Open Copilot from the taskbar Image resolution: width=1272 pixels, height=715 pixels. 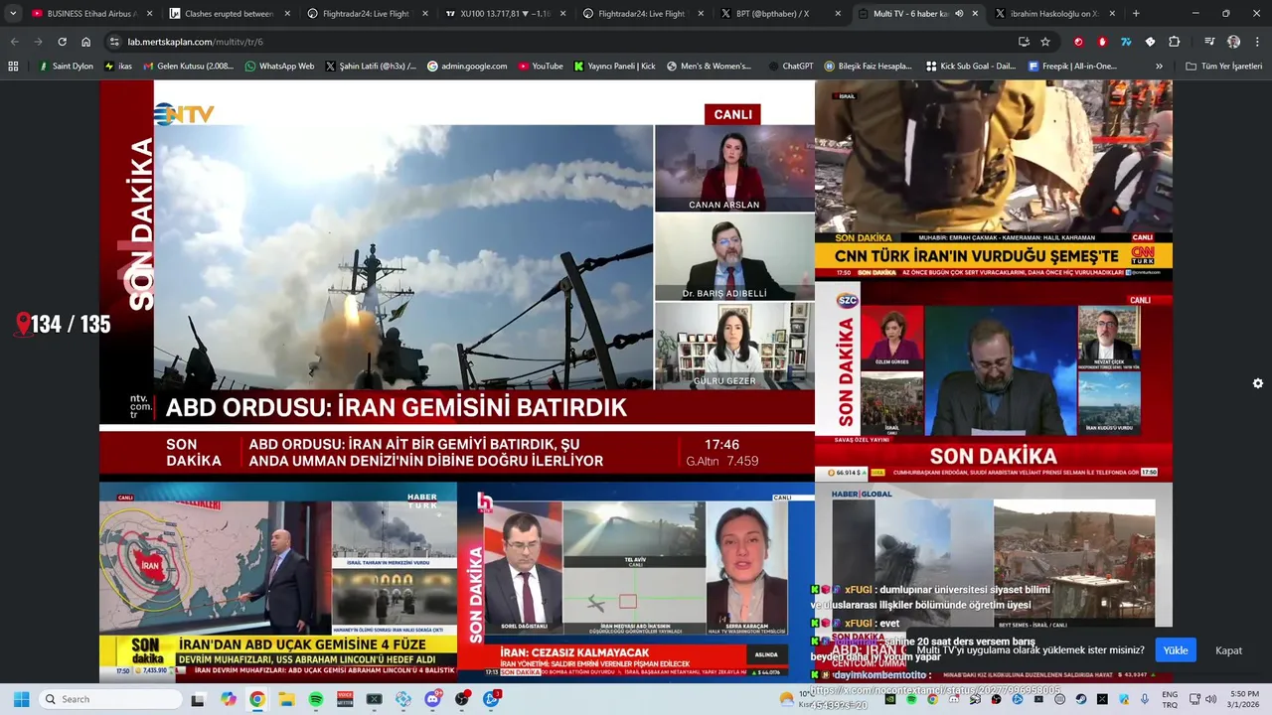coord(228,699)
